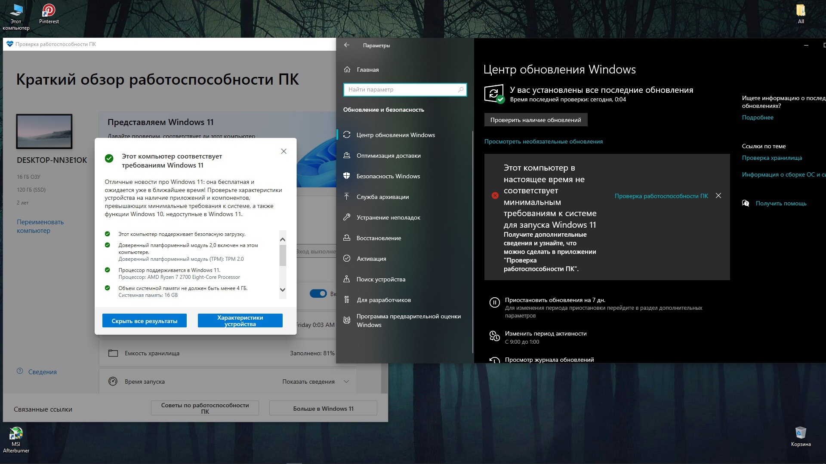The height and width of the screenshot is (464, 826).
Task: Click the pause icon beside 'Приостановить обновления'
Action: [494, 302]
